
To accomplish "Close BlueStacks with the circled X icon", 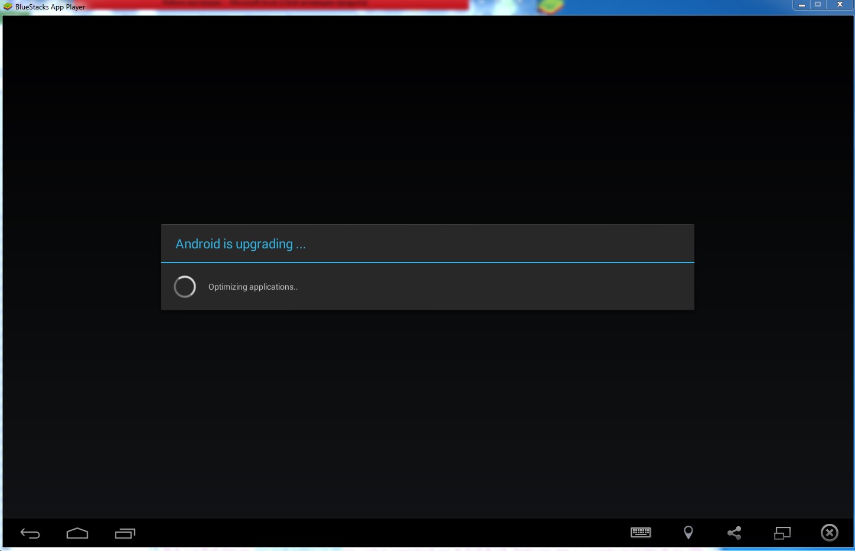I will point(830,533).
